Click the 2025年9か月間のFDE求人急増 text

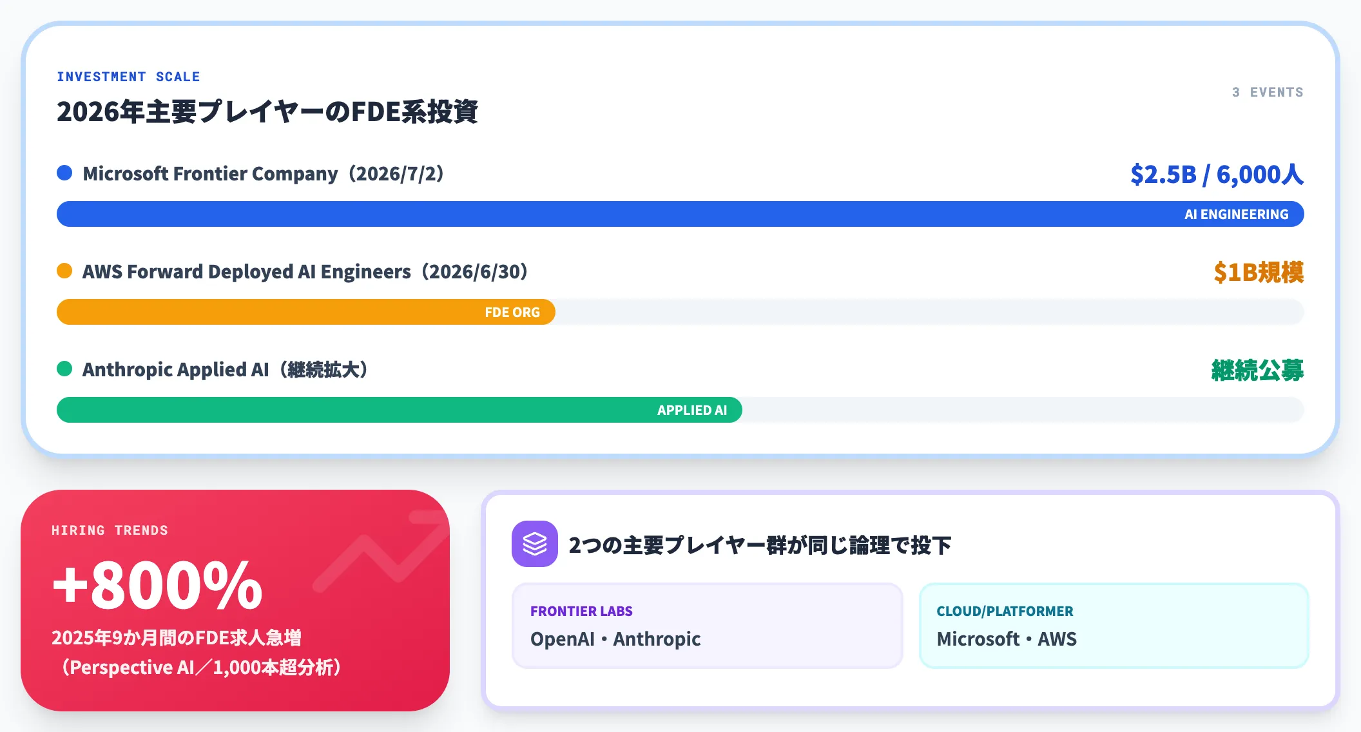coord(177,637)
